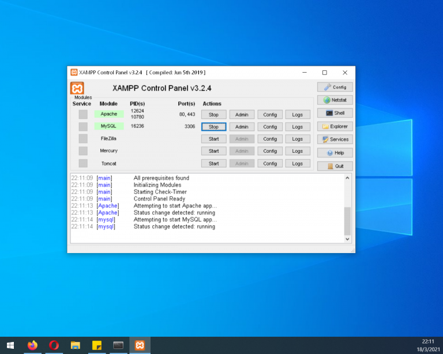Minimize the XAMPP Control Panel window
The image size is (443, 354).
click(x=305, y=73)
